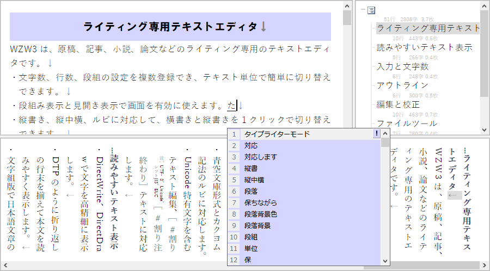This screenshot has height=271, width=490.
Task: Click the bottom pane horizontal scrollbar thumb
Action: coord(421,266)
